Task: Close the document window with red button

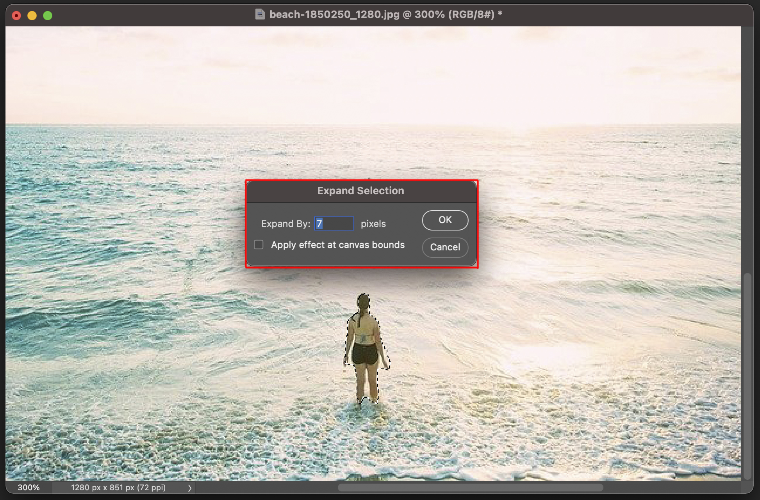Action: tap(16, 16)
